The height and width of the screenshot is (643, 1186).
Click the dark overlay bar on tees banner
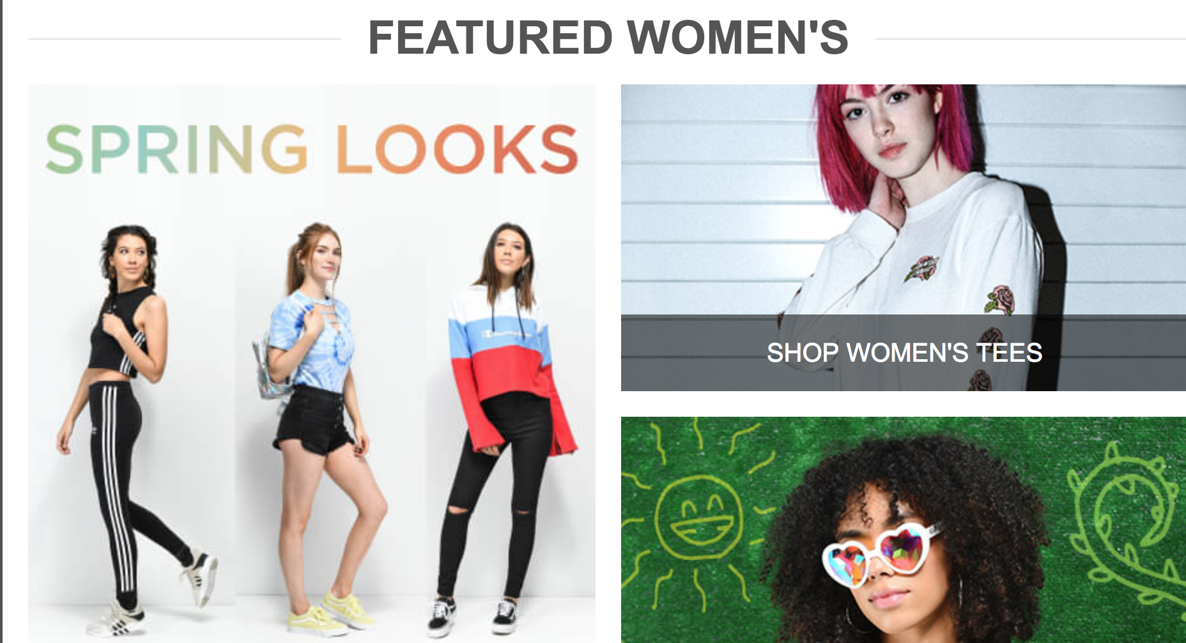[x=904, y=353]
